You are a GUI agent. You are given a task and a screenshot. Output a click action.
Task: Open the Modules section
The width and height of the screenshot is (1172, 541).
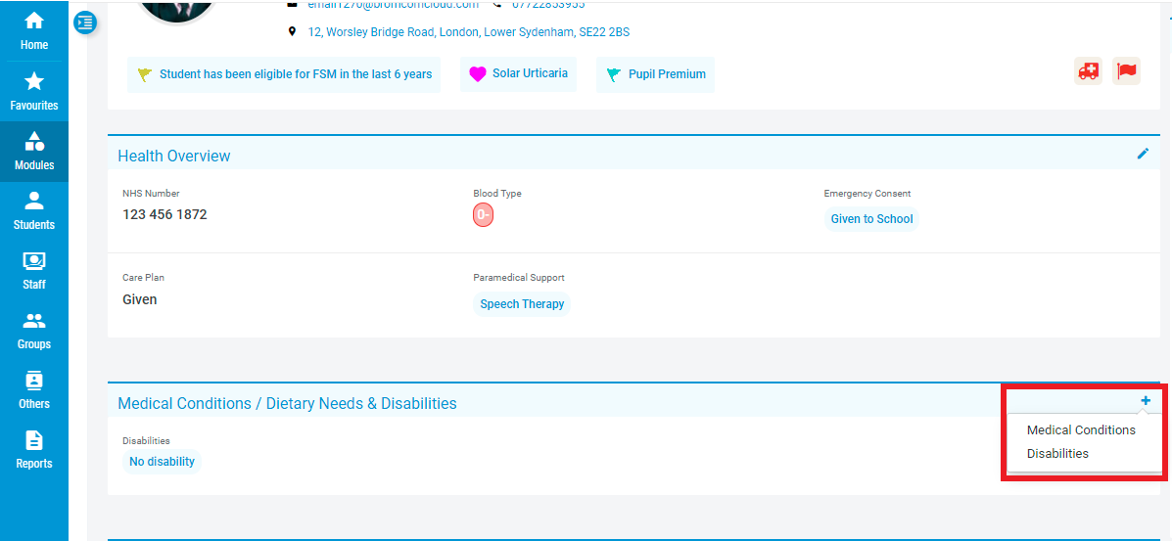(34, 151)
